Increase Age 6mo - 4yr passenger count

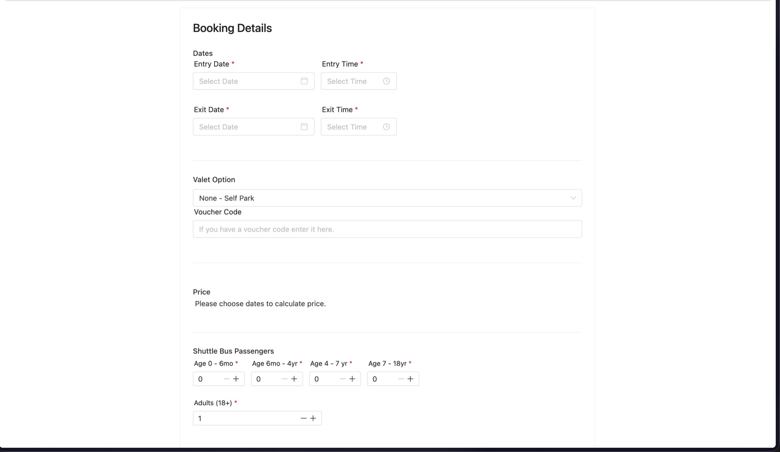click(294, 379)
